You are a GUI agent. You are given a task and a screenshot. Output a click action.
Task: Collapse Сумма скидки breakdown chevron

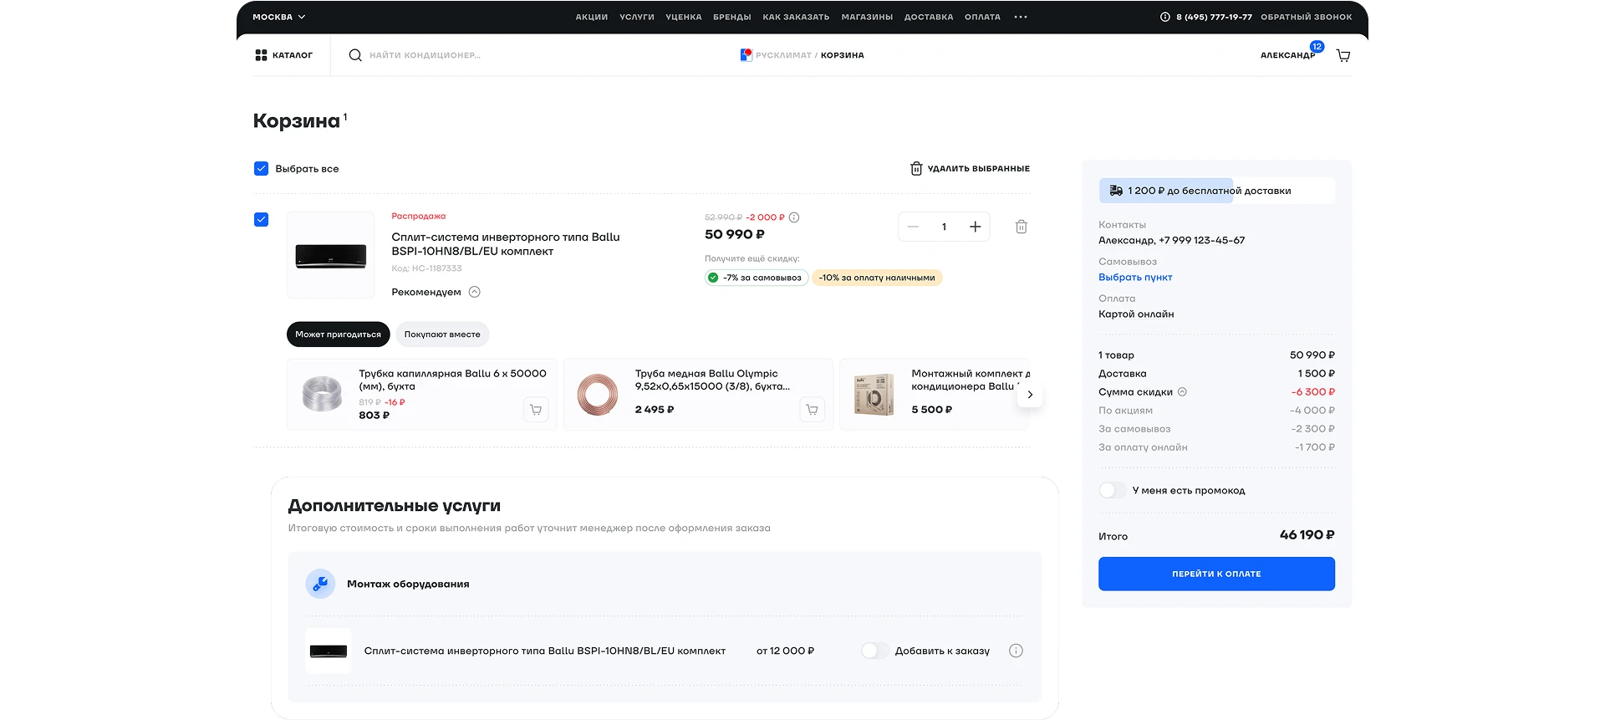[1182, 391]
